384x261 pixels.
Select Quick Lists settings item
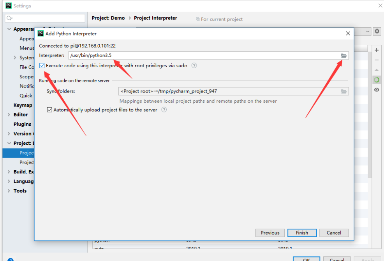tap(26, 96)
